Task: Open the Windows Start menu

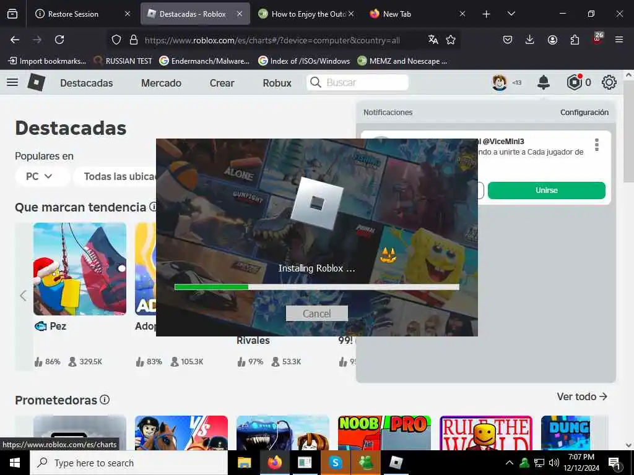Action: coord(15,463)
